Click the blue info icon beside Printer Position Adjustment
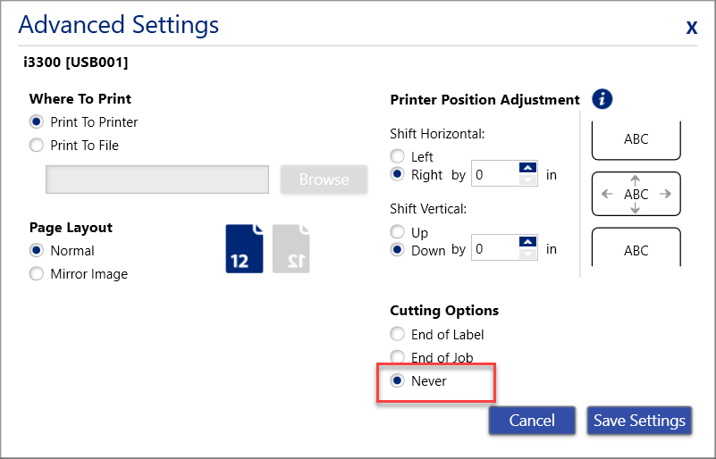Viewport: 716px width, 459px height. click(x=602, y=99)
